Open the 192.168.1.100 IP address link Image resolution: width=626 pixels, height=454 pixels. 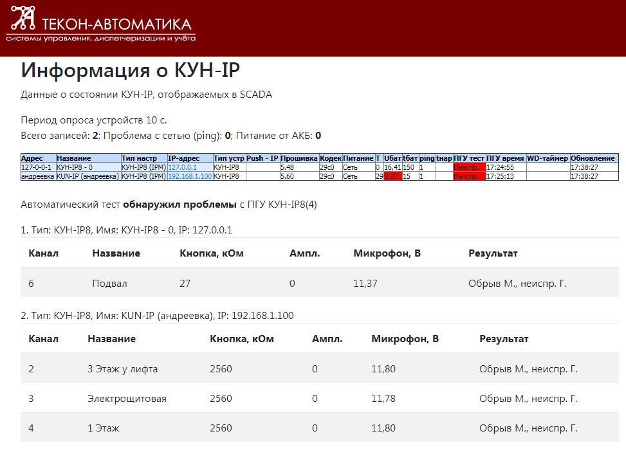pyautogui.click(x=189, y=176)
